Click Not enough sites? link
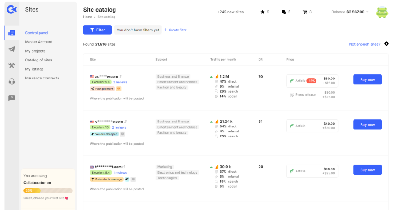 365,44
